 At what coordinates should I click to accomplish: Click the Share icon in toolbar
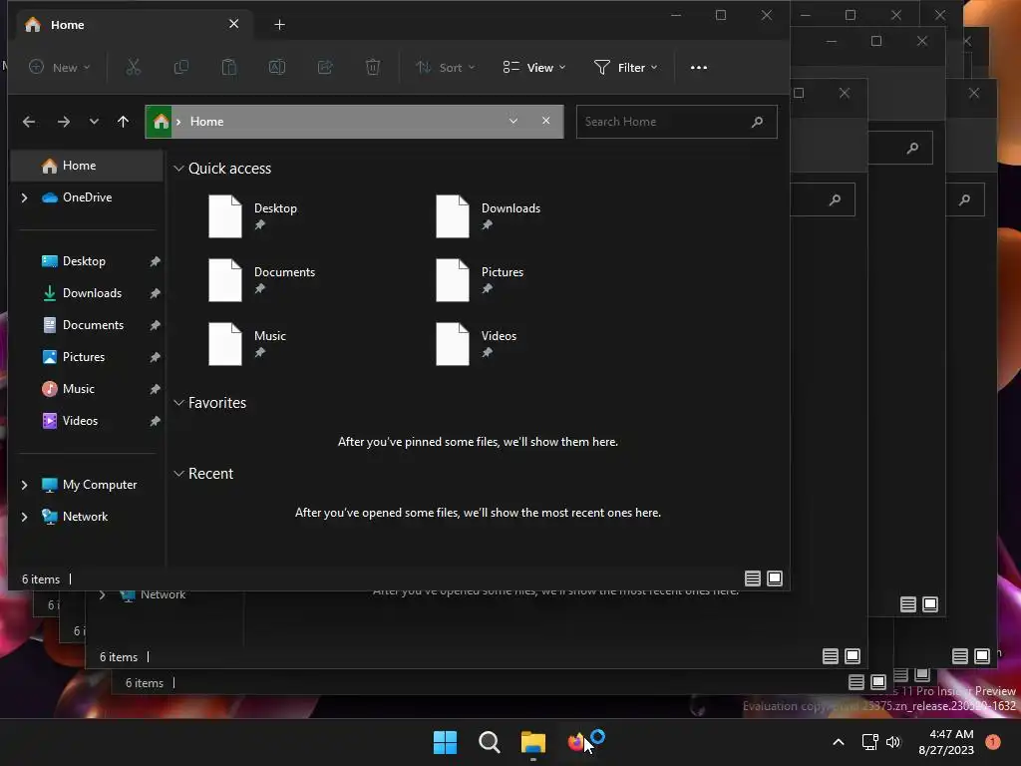click(x=325, y=67)
